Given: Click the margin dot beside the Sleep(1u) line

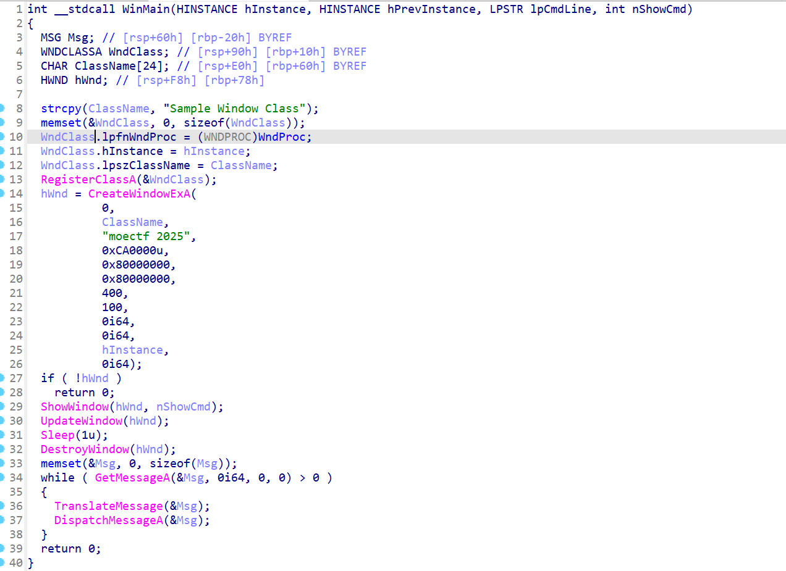Looking at the screenshot, I should 2,435.
